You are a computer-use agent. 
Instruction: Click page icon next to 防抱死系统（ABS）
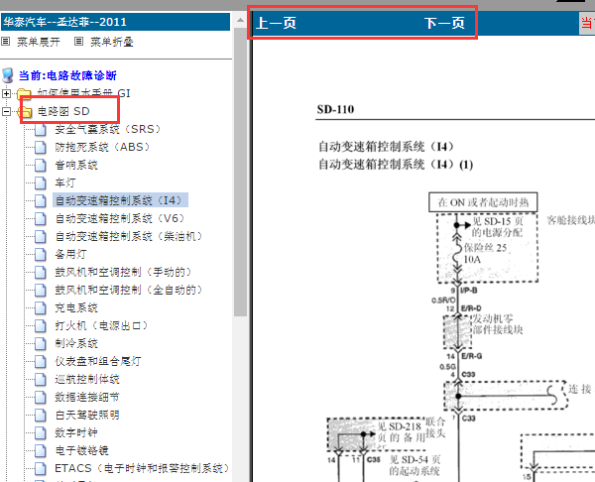point(41,147)
